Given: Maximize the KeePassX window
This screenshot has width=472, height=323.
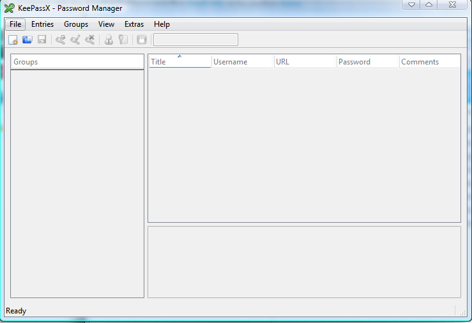Looking at the screenshot, I should (429, 4).
